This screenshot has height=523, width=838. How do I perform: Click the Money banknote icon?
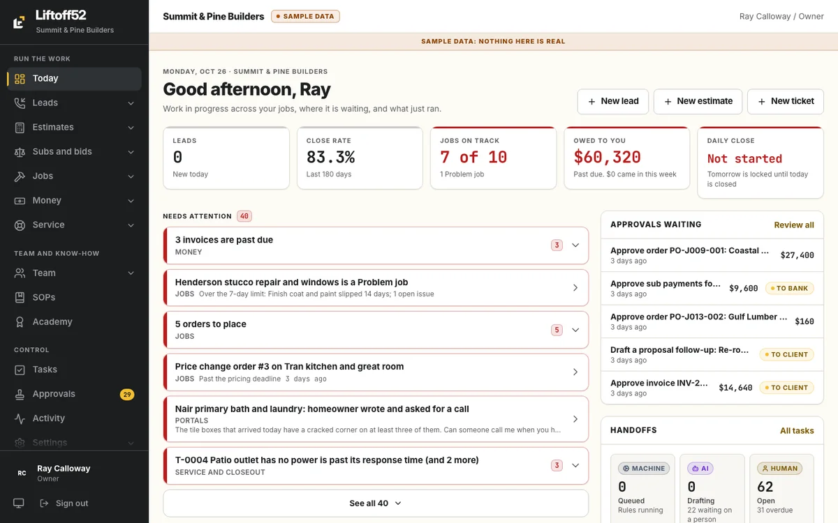[20, 201]
